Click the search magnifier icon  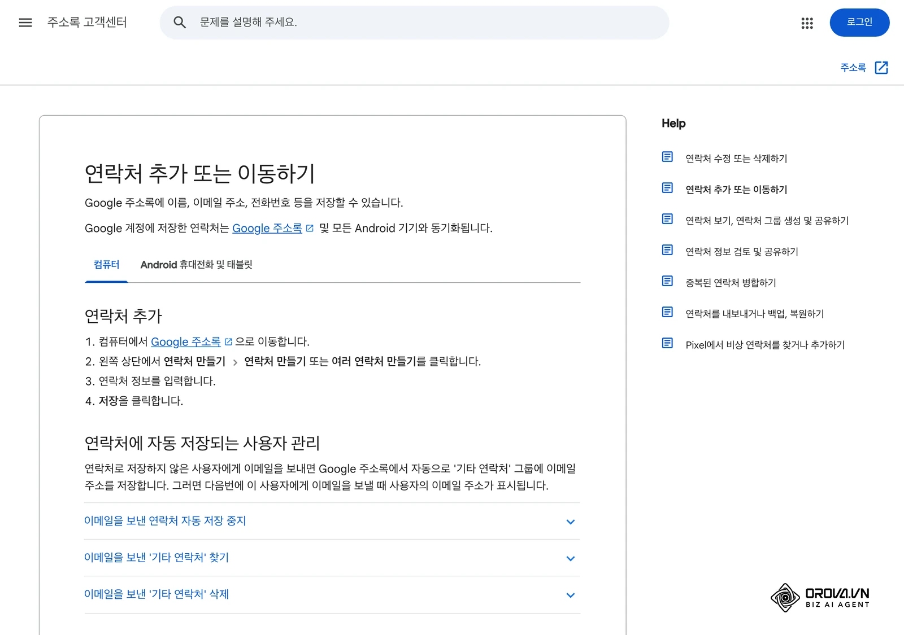click(180, 23)
